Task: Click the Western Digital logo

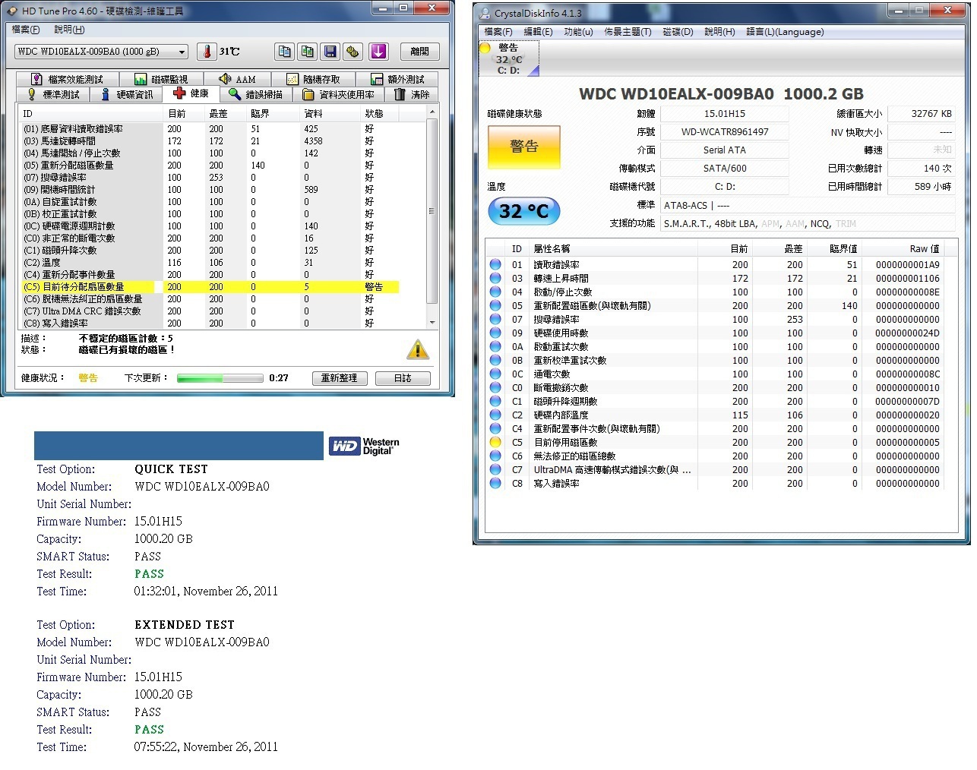Action: pos(364,446)
